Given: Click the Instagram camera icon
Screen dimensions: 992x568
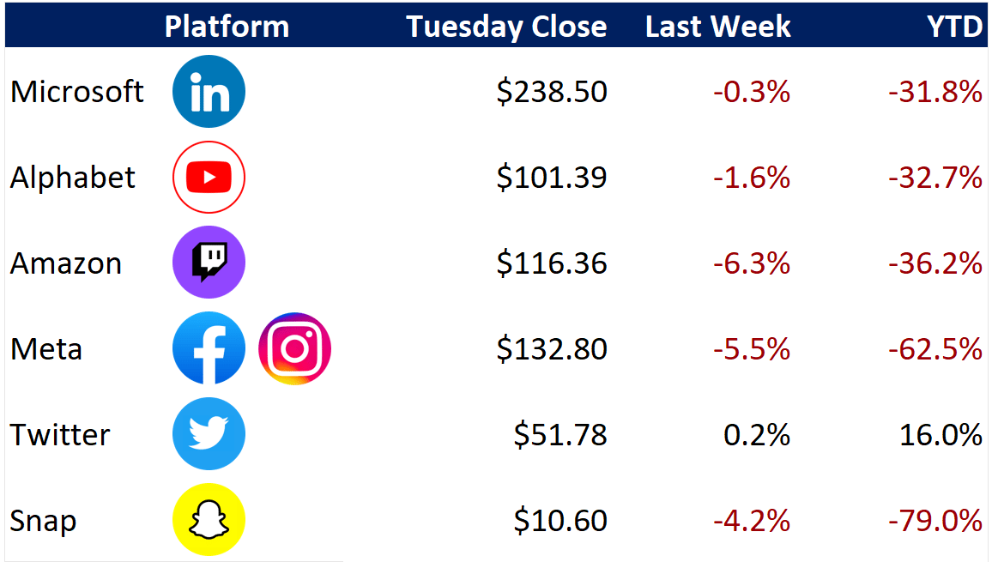Looking at the screenshot, I should click(295, 348).
